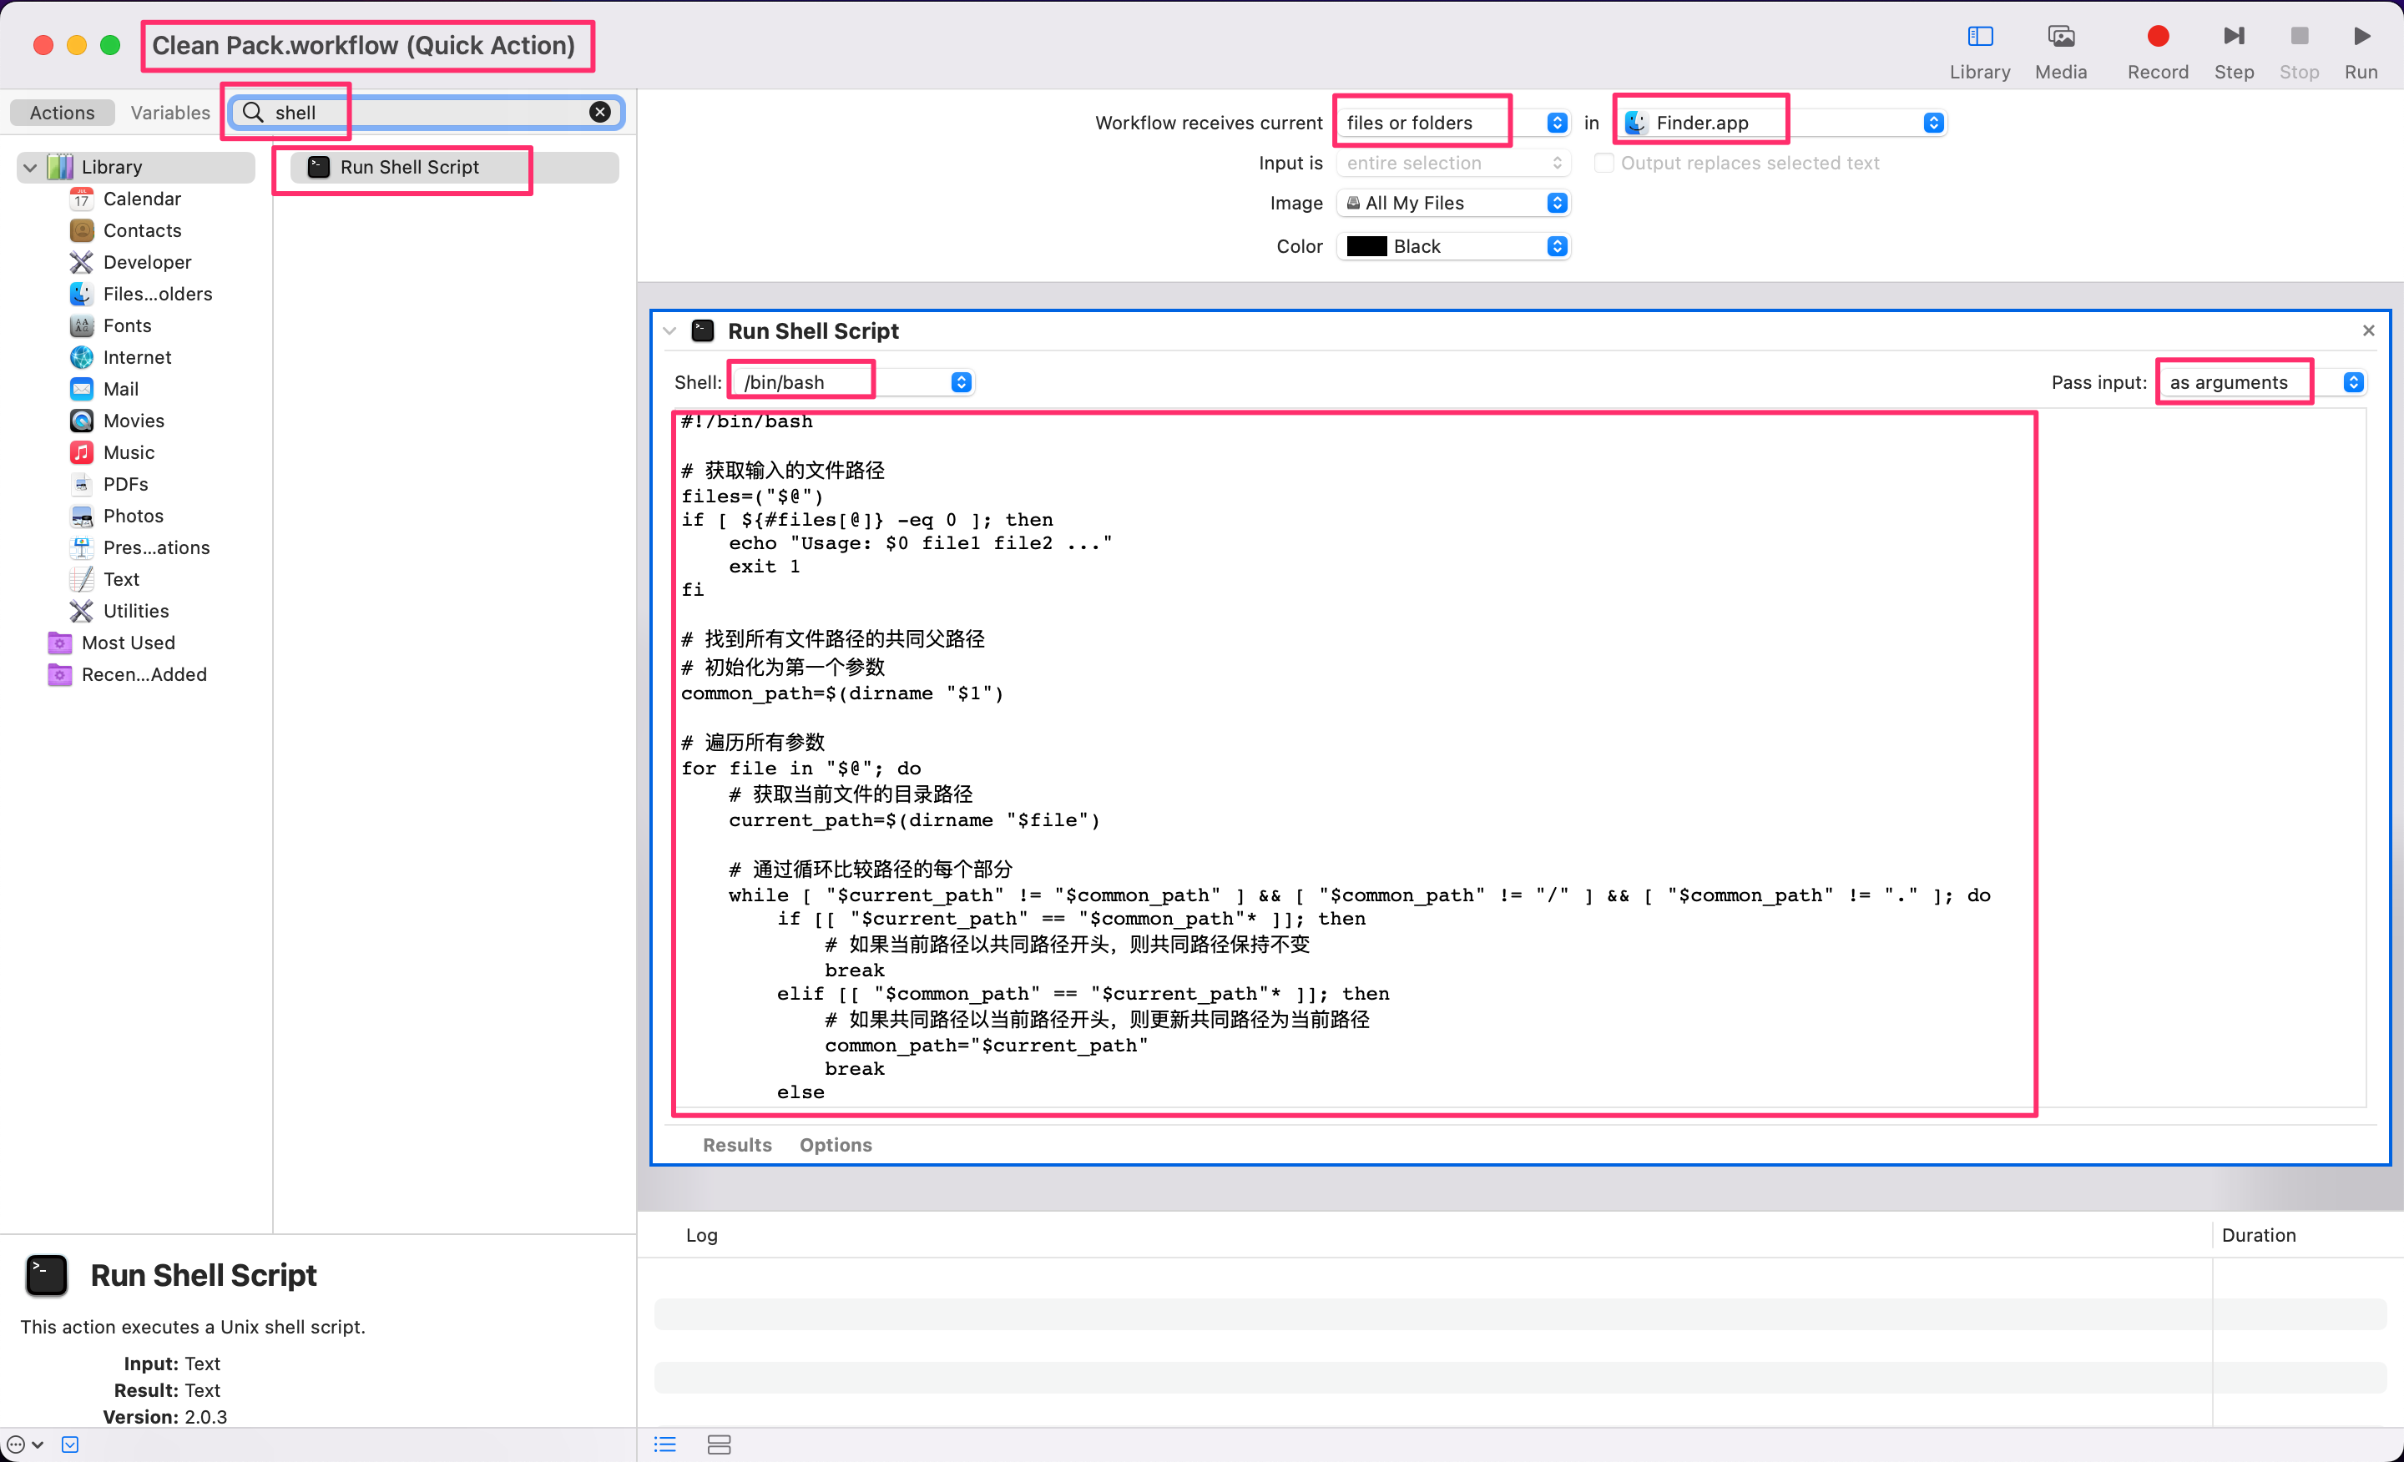2404x1462 pixels.
Task: Open the action's Options tab
Action: [836, 1144]
